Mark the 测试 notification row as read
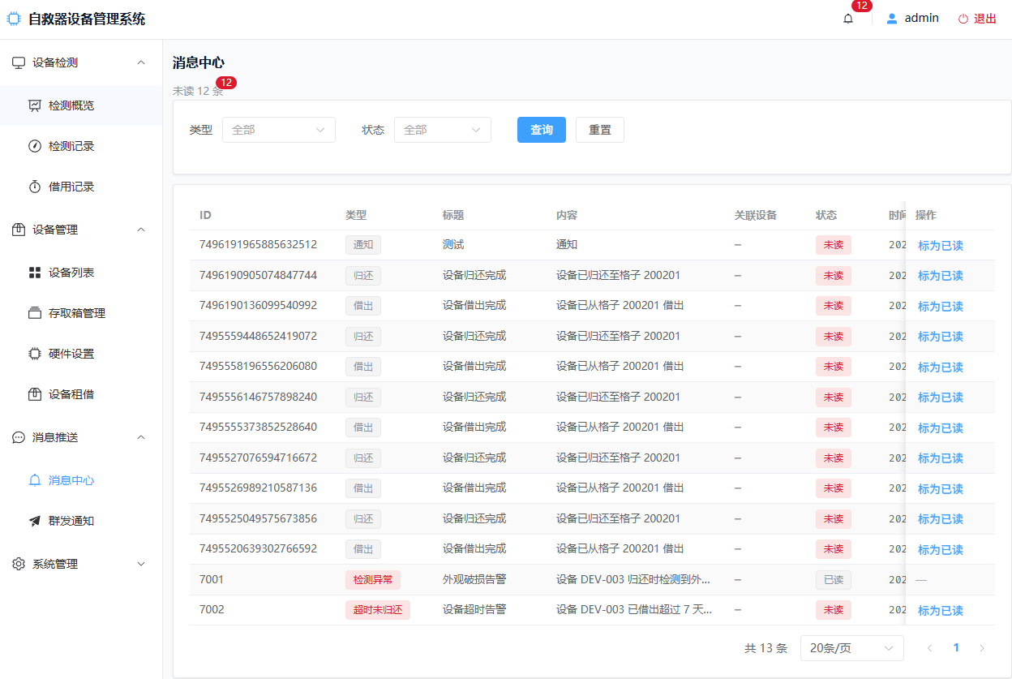Viewport: 1012px width, 679px height. point(941,246)
